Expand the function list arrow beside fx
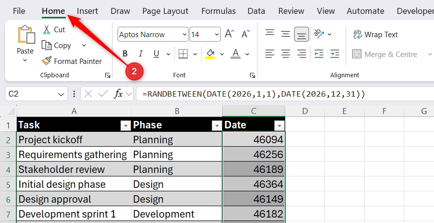The image size is (434, 223). coord(128,94)
